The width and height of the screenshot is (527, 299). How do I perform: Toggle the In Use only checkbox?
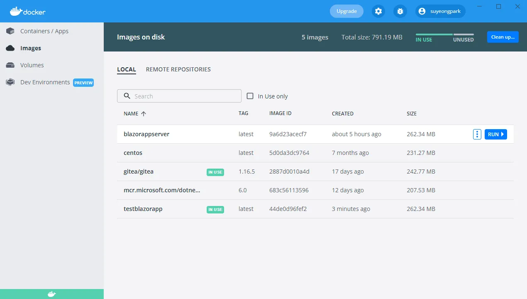(250, 96)
